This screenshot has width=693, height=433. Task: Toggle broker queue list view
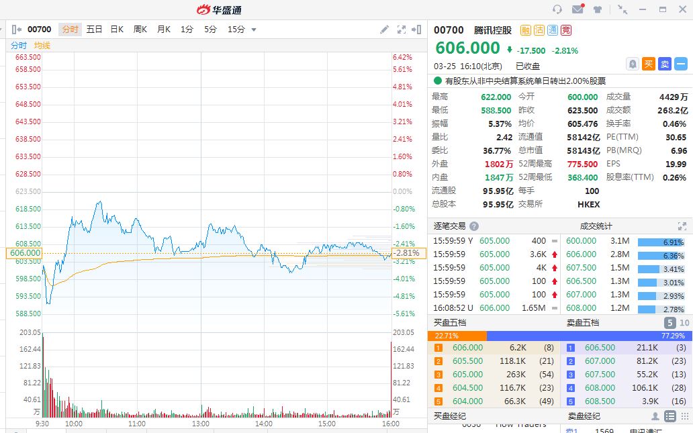coord(669,416)
